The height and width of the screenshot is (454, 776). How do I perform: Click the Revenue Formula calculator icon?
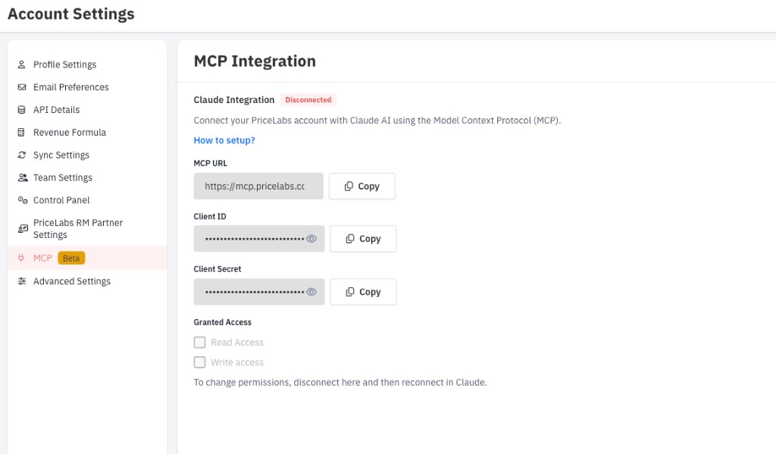coord(20,132)
